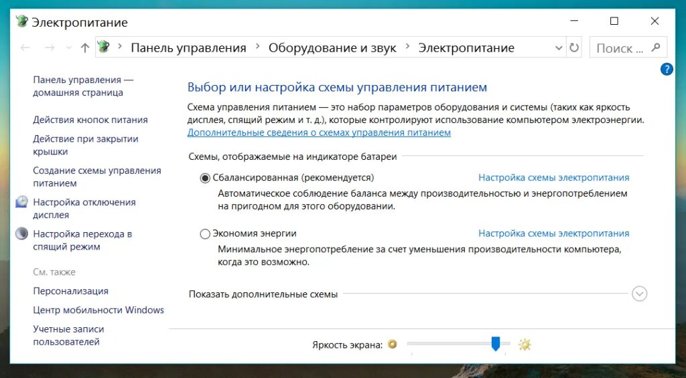686x378 pixels.
Task: Expand chevron before Панель управления breadcrumb
Action: [120, 46]
